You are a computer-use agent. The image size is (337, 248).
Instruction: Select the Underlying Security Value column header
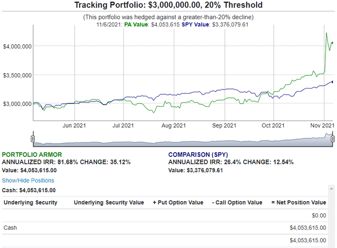pyautogui.click(x=109, y=202)
